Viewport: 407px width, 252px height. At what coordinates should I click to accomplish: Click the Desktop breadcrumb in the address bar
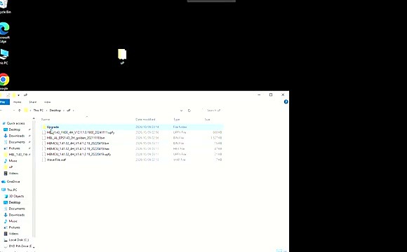55,111
